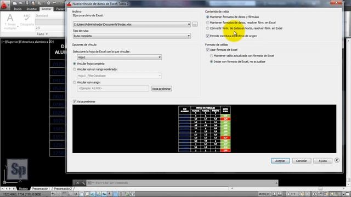
Task: Close the command line with its X icon
Action: (x=77, y=183)
